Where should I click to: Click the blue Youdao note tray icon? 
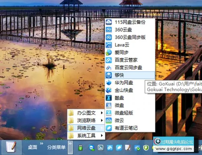tap(119, 148)
